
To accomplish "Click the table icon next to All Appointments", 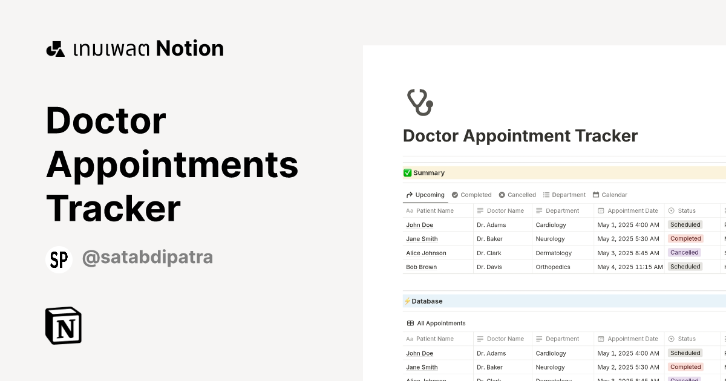I will (x=410, y=323).
